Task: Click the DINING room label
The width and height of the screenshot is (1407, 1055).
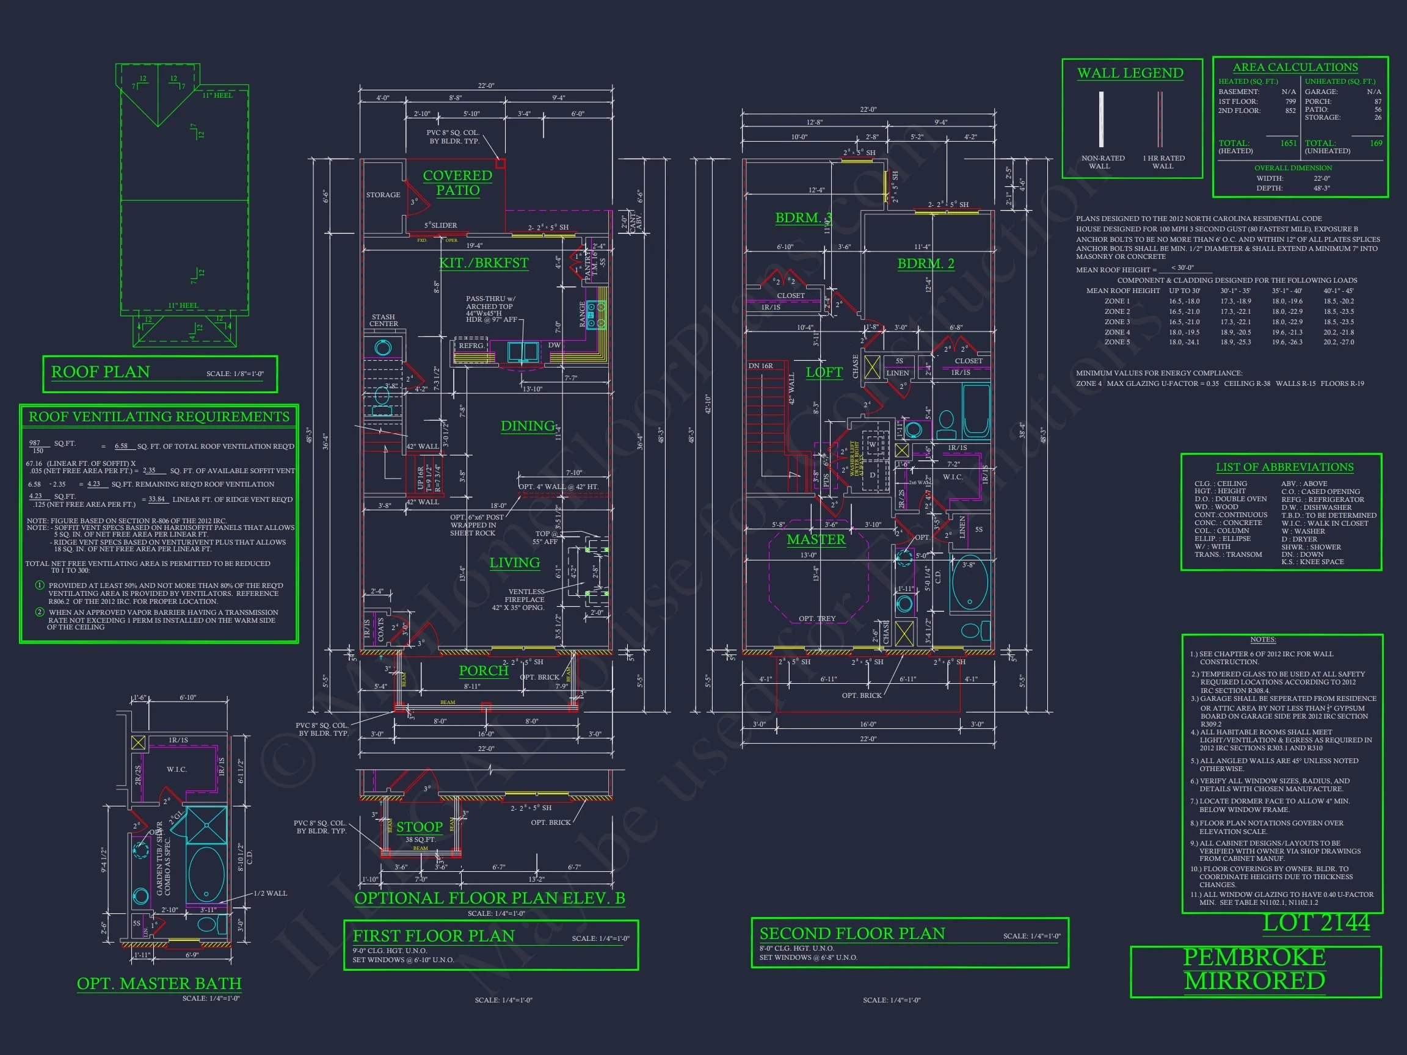Action: pos(527,426)
